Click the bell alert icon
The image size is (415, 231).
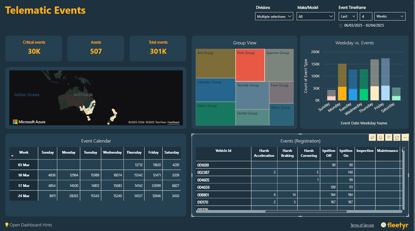[x=381, y=138]
